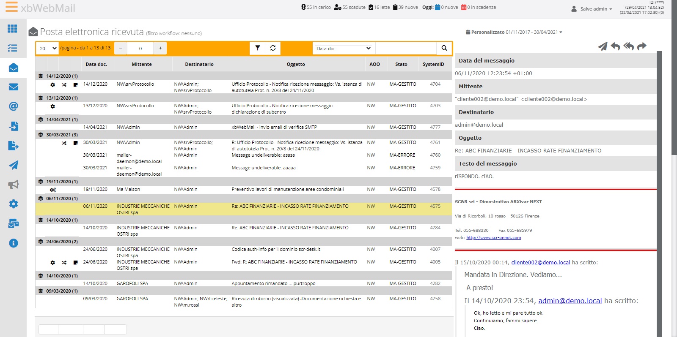Click shuffle icon on Fwd: R: ABC FINANZIARIE row

point(64,263)
